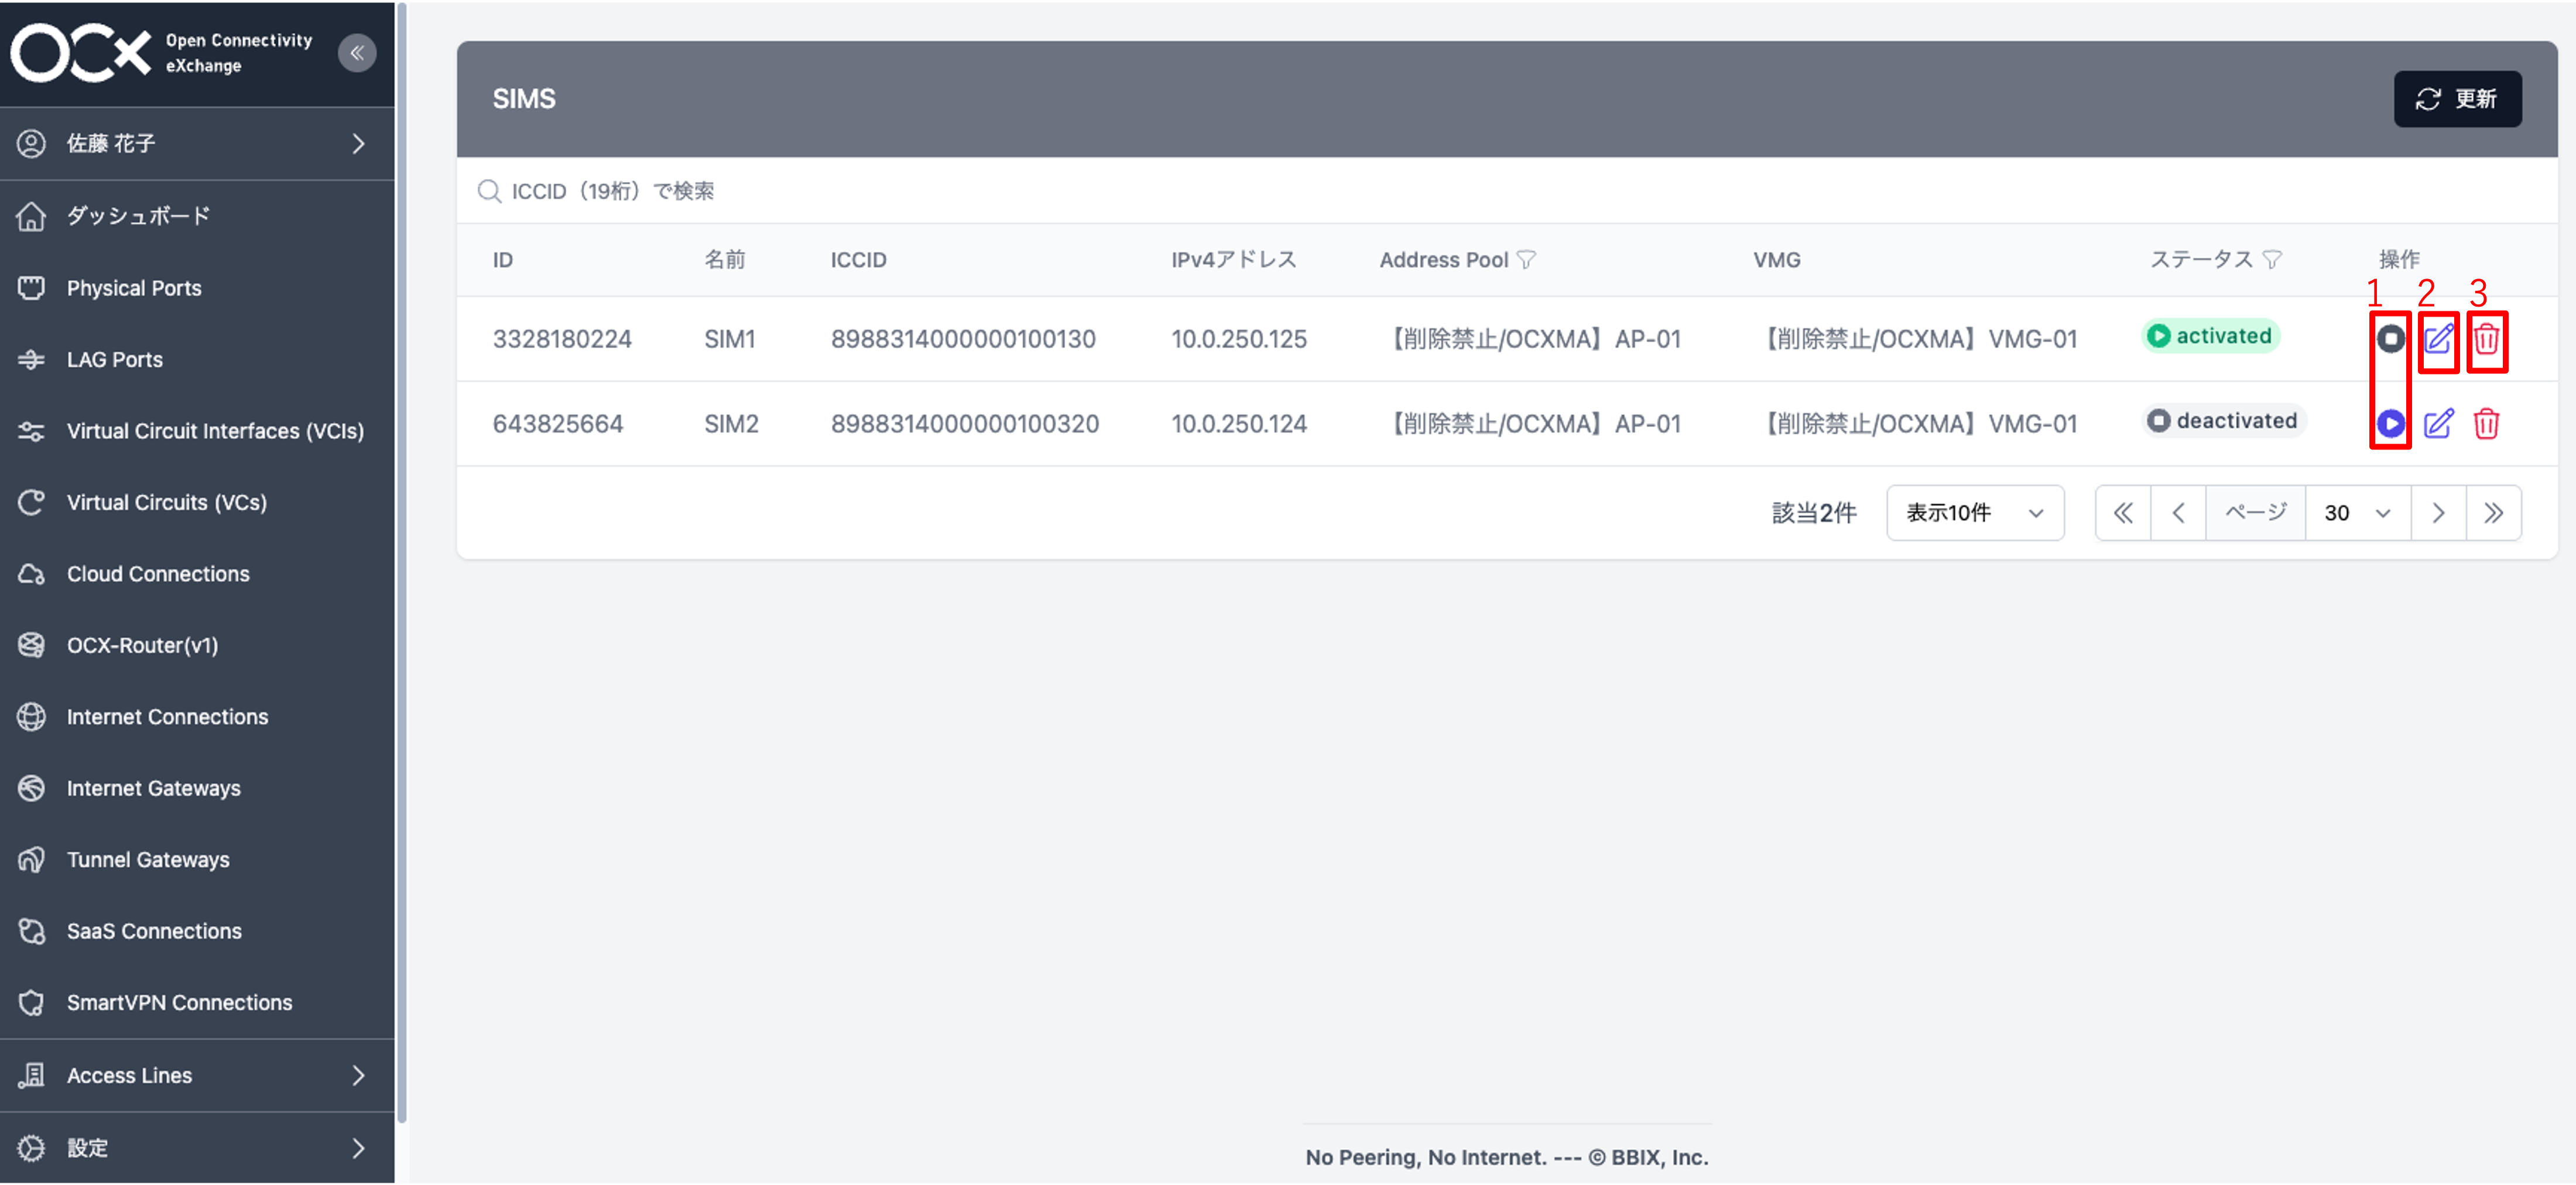Click the Virtual Circuits (VCs) icon
This screenshot has height=1185, width=2576.
(31, 503)
